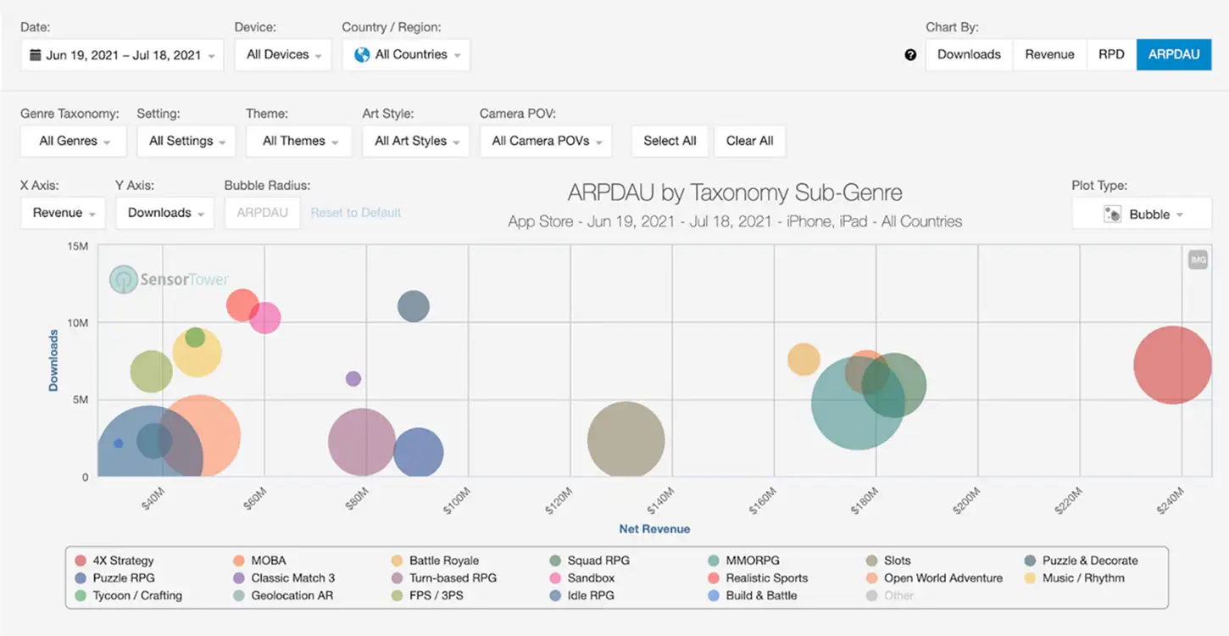This screenshot has height=636, width=1229.
Task: Click the blue Puzzle RPG bubble near $90M
Action: tap(418, 453)
